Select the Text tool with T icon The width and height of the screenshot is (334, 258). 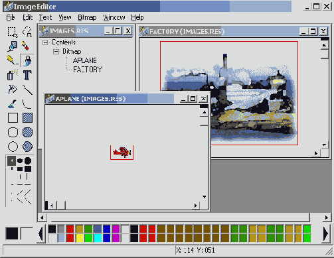coord(27,75)
